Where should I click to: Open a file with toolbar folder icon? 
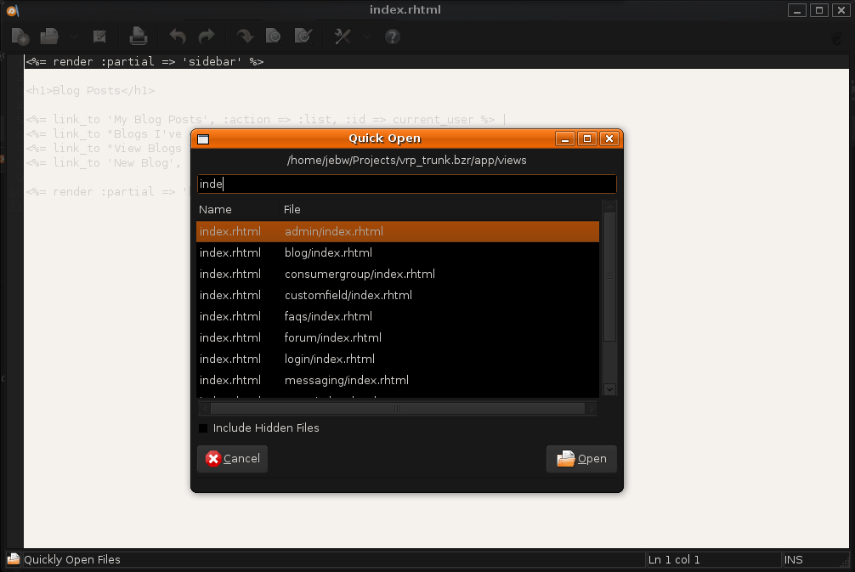[49, 37]
